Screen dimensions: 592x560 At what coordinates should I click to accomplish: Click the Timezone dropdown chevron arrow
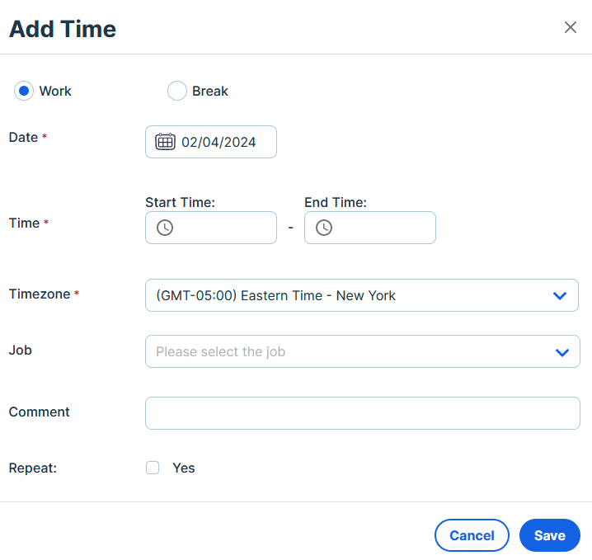coord(560,296)
